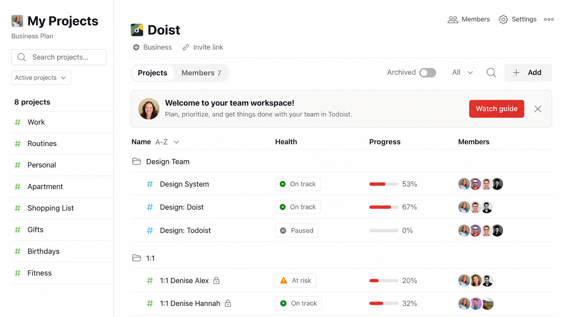
Task: Click the Invite link text
Action: (x=208, y=47)
